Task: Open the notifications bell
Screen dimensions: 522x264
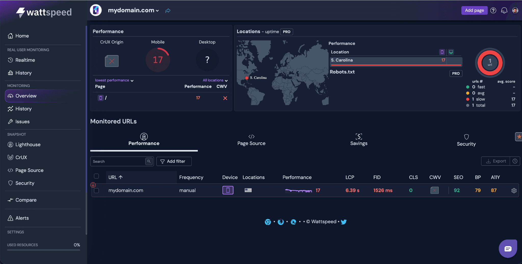Action: pos(504,10)
